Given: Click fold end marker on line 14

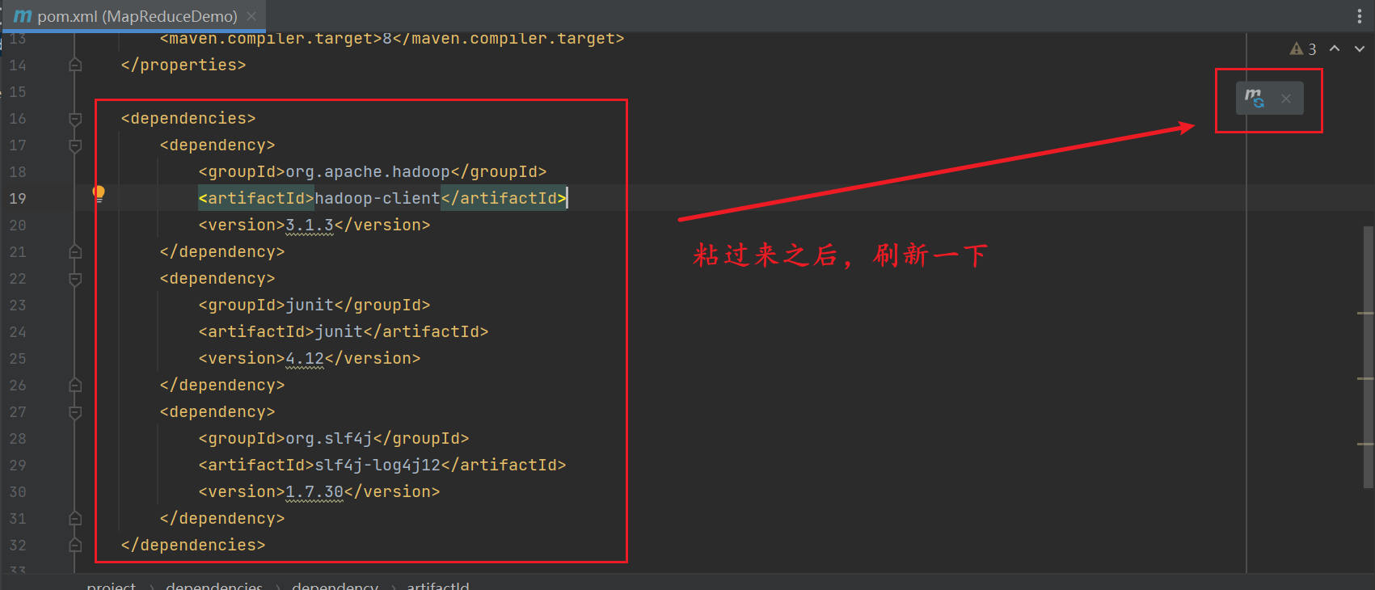Looking at the screenshot, I should click(x=75, y=65).
